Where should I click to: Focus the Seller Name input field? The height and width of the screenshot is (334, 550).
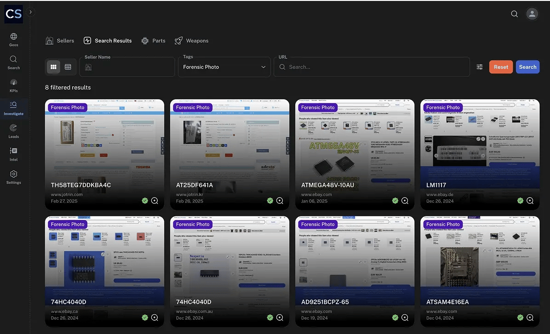coord(127,67)
